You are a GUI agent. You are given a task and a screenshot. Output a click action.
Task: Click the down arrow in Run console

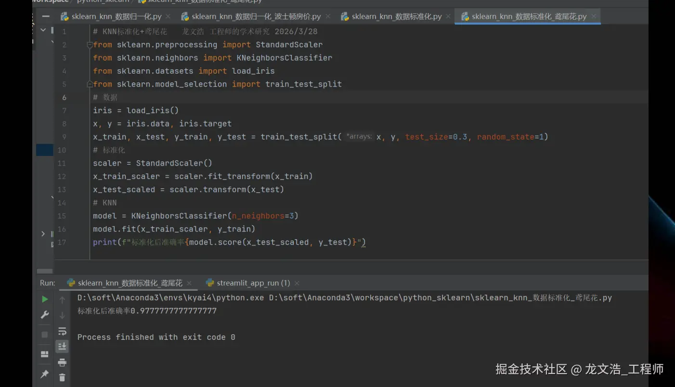(62, 315)
